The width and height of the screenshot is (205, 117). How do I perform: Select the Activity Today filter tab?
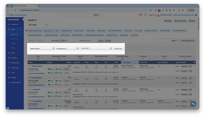pyautogui.click(x=79, y=31)
